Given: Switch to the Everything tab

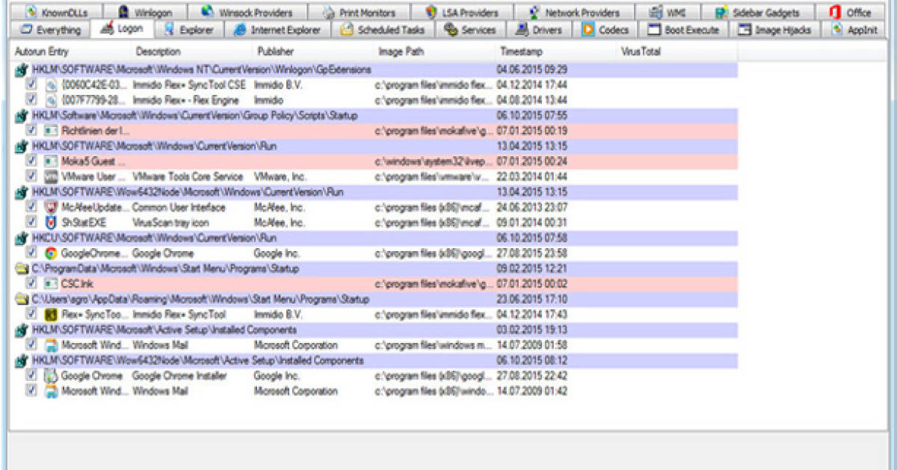Looking at the screenshot, I should (x=50, y=30).
